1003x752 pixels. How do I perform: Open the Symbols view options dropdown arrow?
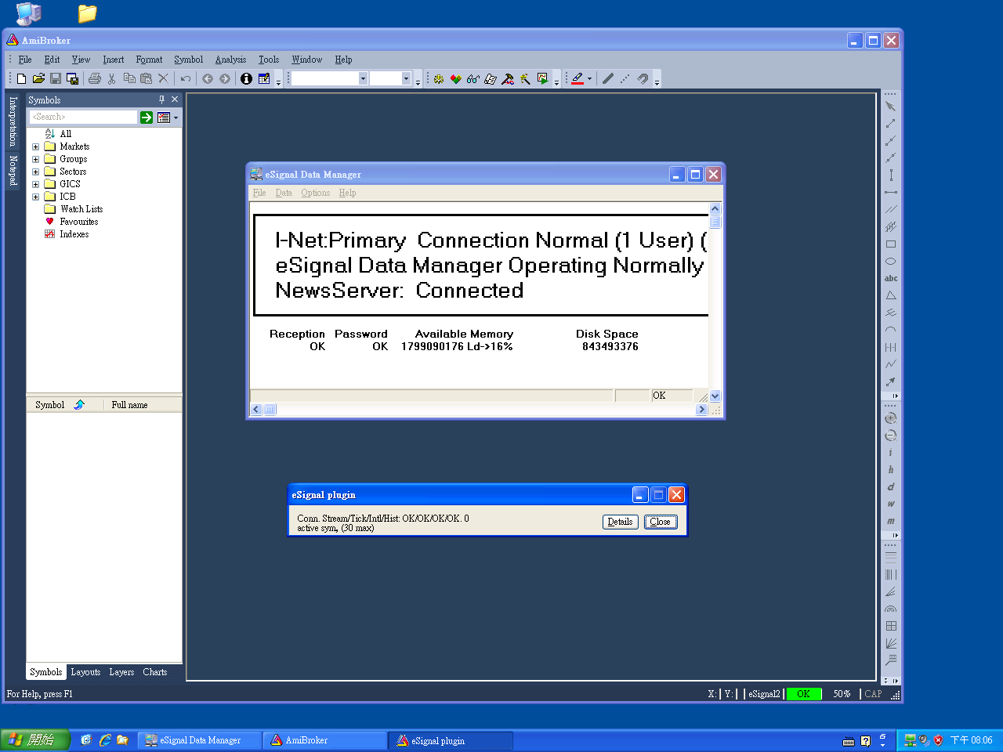[176, 117]
